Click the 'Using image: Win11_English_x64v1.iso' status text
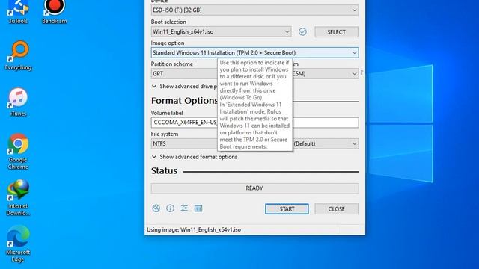 (194, 229)
